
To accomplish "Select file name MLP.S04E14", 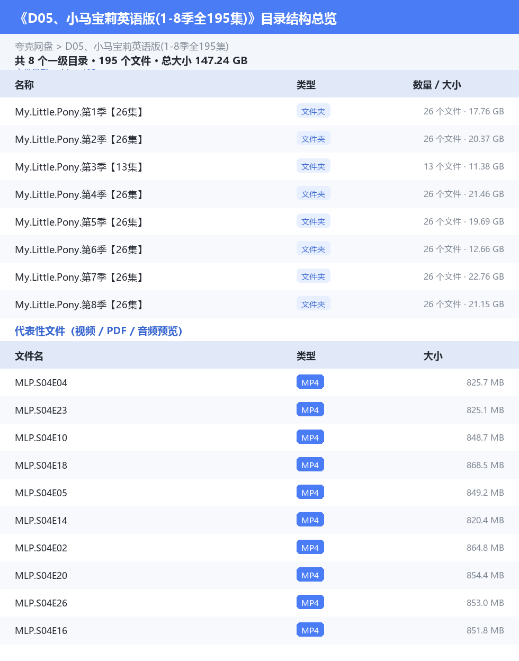I will click(x=41, y=521).
